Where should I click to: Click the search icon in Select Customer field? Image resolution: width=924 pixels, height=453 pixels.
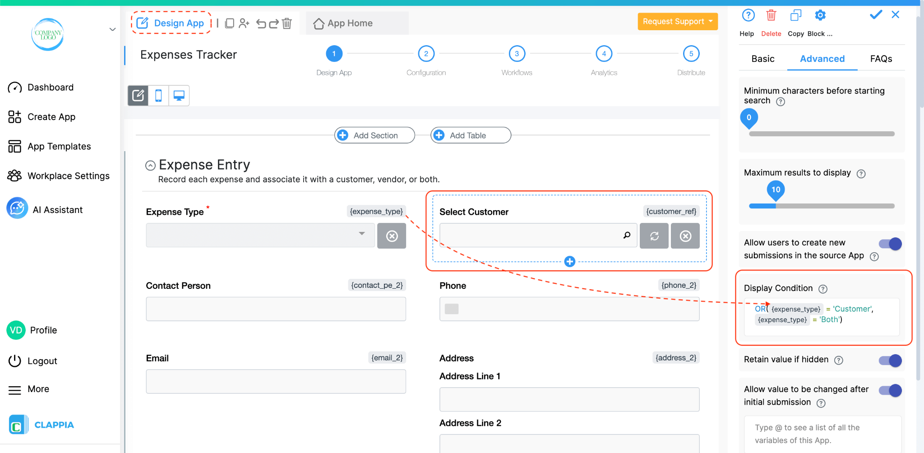627,235
